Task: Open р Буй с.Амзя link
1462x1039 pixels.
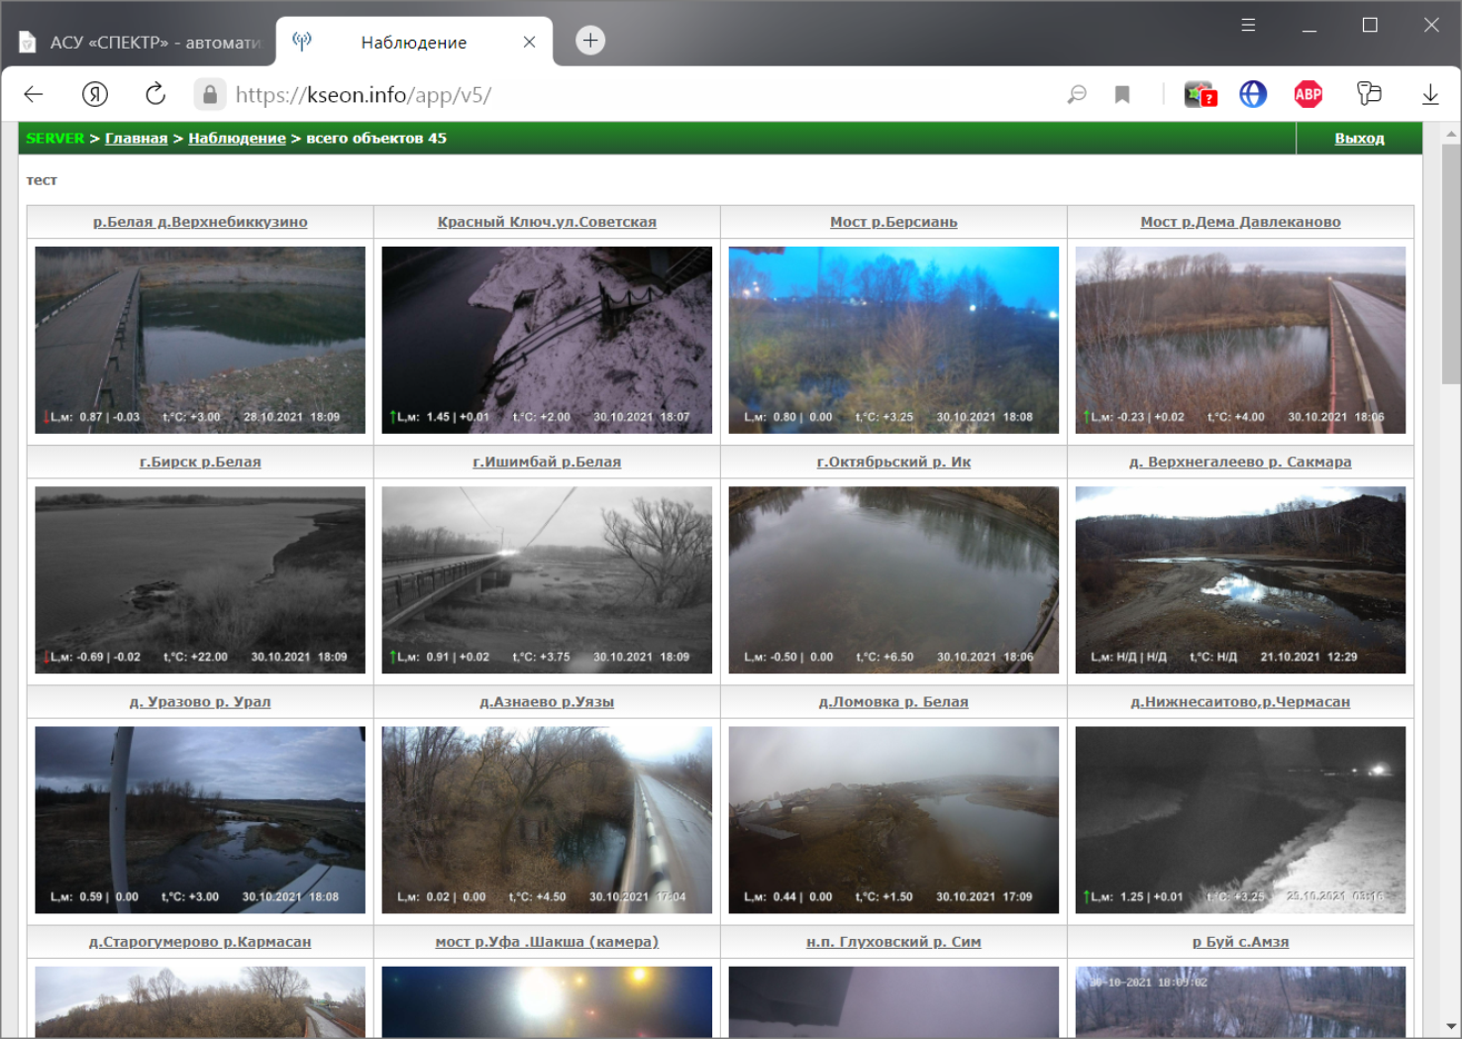Action: [1240, 941]
